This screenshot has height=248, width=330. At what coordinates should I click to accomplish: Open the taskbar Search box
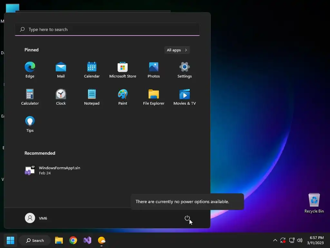pos(35,240)
